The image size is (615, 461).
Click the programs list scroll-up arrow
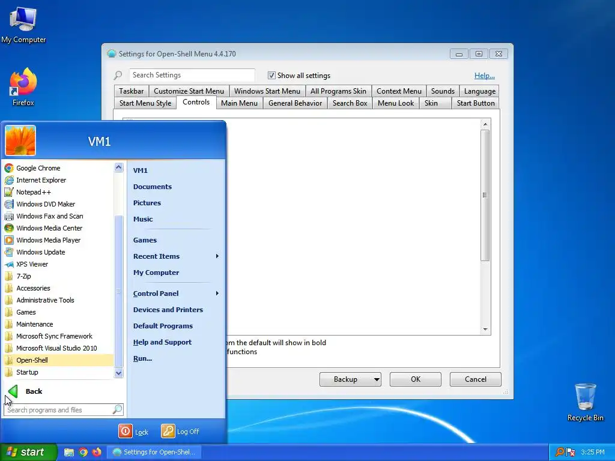coord(119,167)
